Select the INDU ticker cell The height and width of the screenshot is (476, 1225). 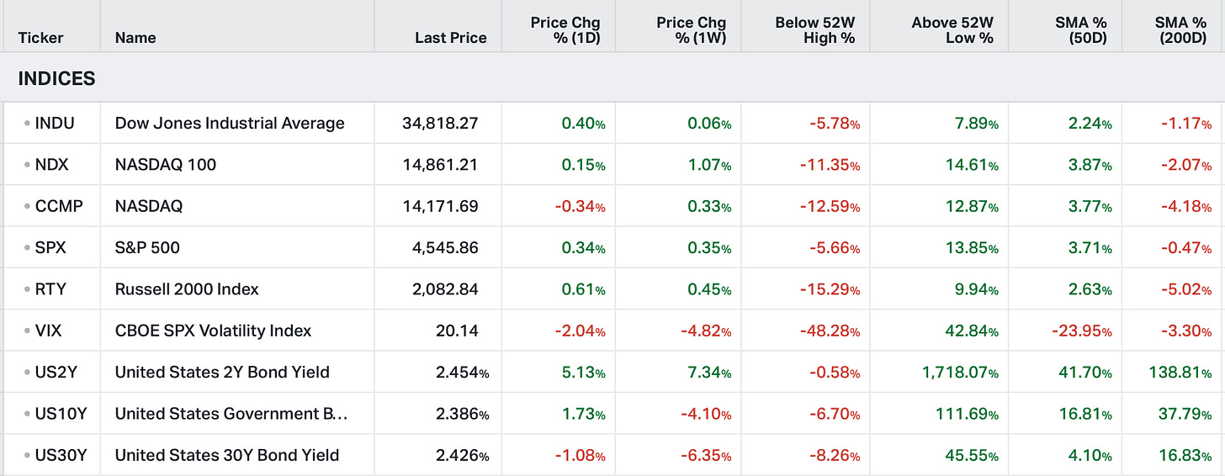coord(55,124)
